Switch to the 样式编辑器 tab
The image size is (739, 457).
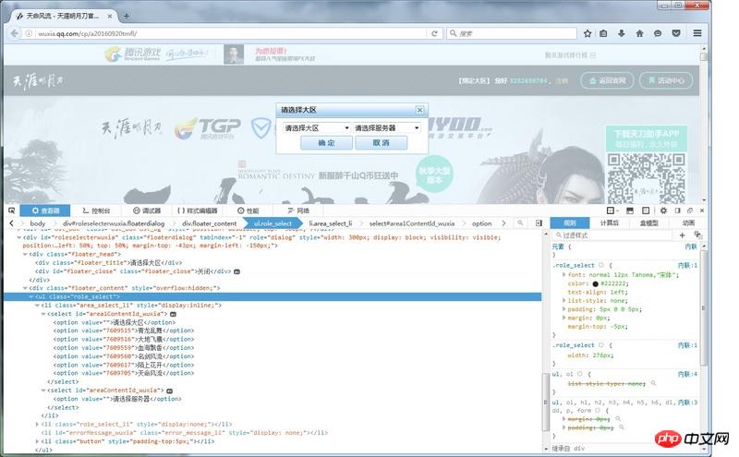pyautogui.click(x=197, y=210)
